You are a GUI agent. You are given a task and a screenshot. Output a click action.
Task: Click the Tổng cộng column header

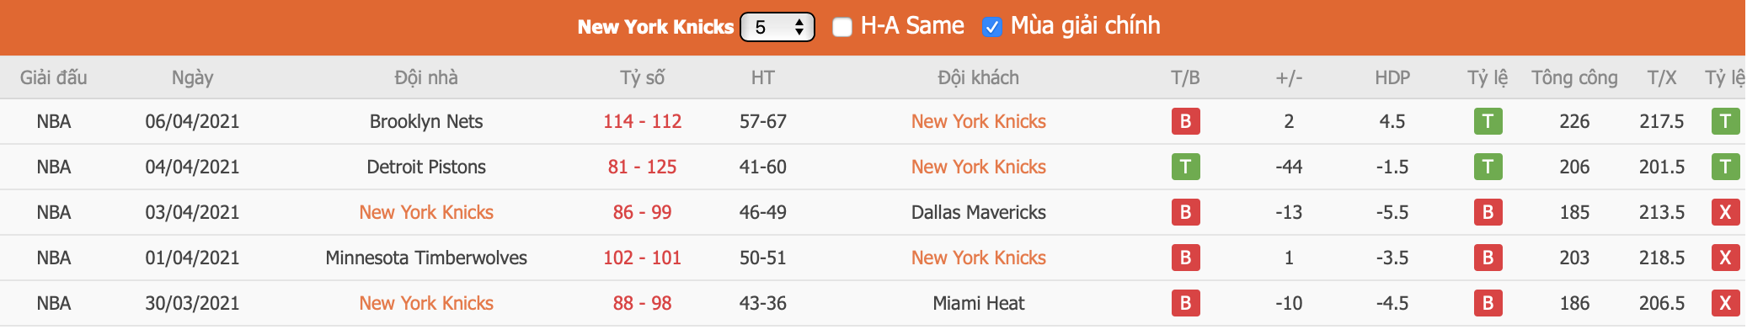click(x=1574, y=77)
